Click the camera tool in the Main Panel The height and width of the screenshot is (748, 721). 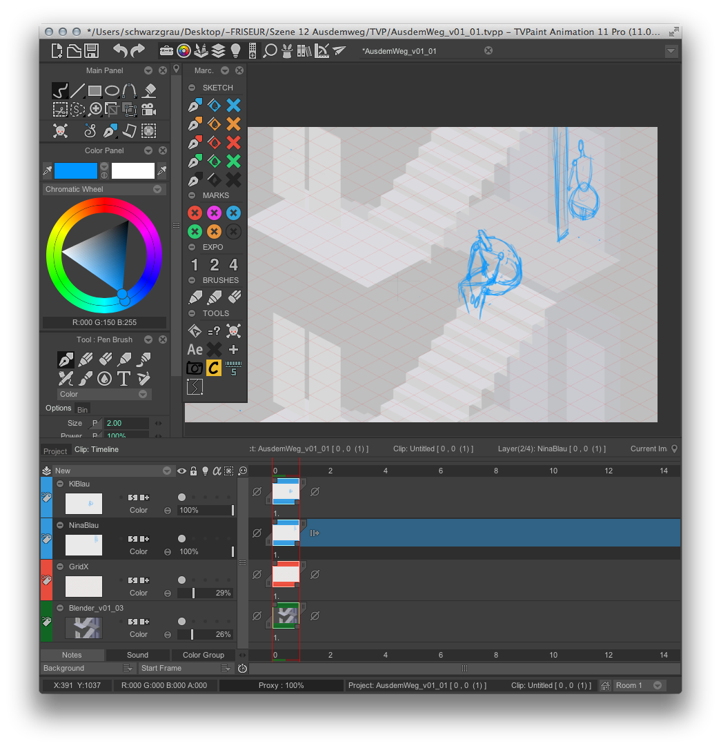click(x=149, y=110)
